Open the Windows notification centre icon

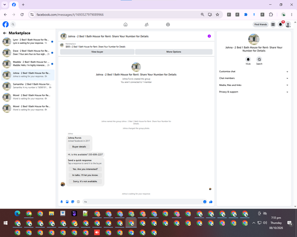coord(290,223)
